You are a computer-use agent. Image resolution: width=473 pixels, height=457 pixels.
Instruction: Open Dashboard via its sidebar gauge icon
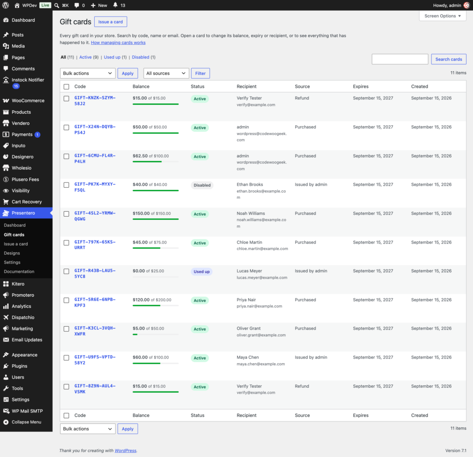6,20
